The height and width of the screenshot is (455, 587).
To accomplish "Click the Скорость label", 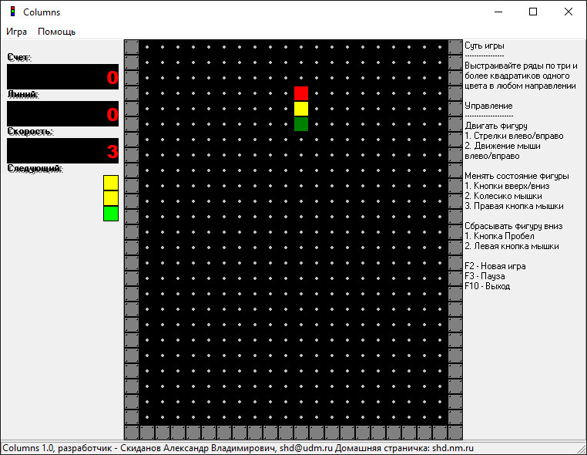I will click(x=30, y=132).
